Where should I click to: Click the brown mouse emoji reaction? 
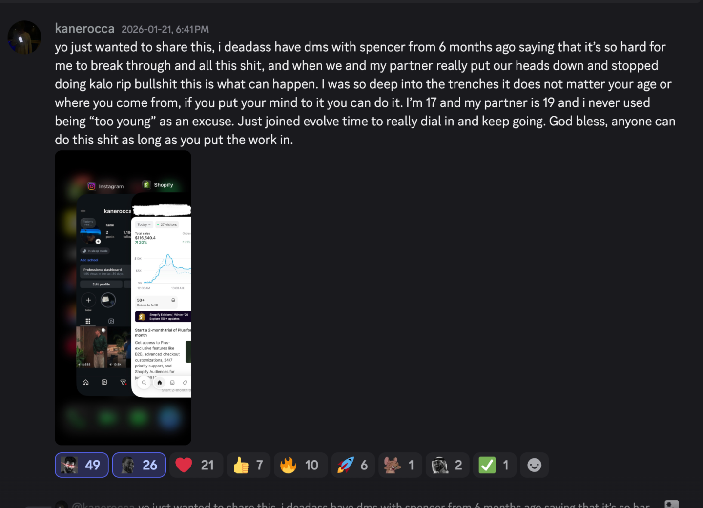[400, 465]
